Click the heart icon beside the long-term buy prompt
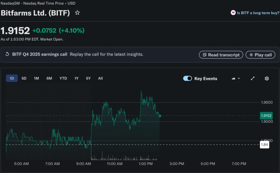 (233, 13)
